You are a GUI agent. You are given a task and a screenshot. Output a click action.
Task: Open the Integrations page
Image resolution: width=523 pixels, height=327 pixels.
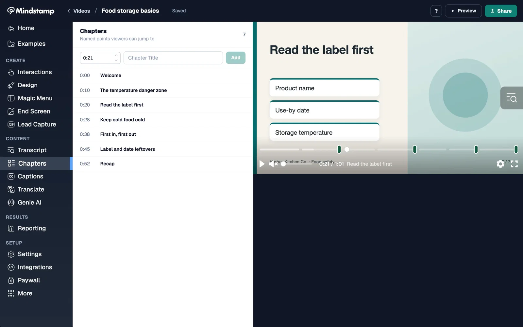[36, 267]
